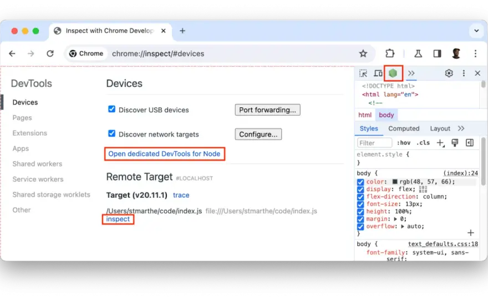Toggle computed styles sidebar icon

point(470,143)
